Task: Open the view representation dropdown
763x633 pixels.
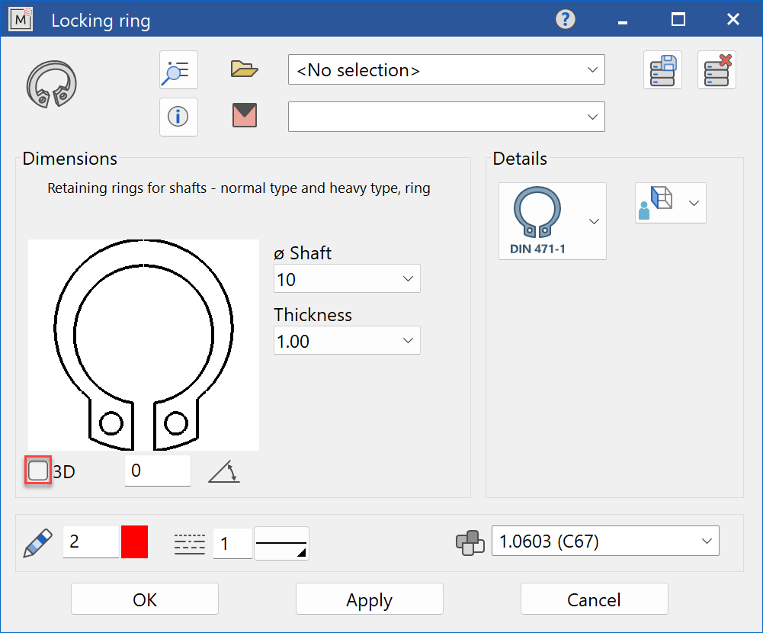Action: tap(671, 203)
